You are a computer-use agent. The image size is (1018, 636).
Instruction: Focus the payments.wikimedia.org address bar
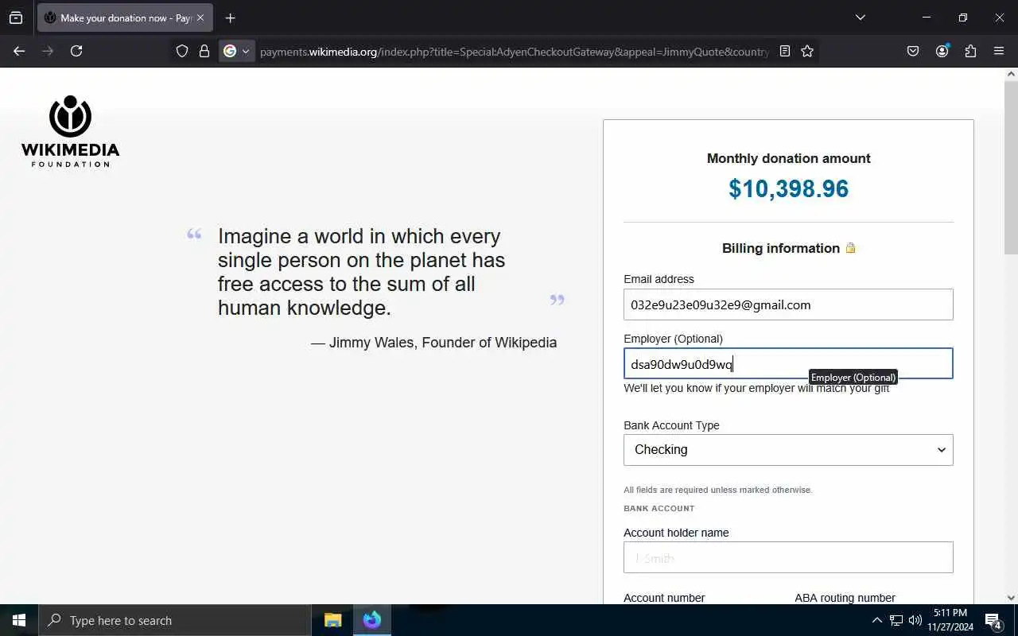coord(514,51)
